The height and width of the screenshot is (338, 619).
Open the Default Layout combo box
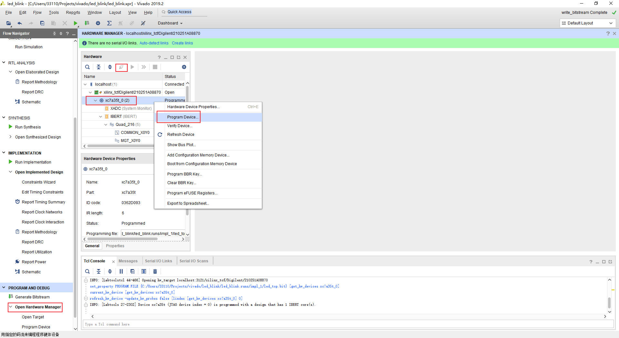587,23
